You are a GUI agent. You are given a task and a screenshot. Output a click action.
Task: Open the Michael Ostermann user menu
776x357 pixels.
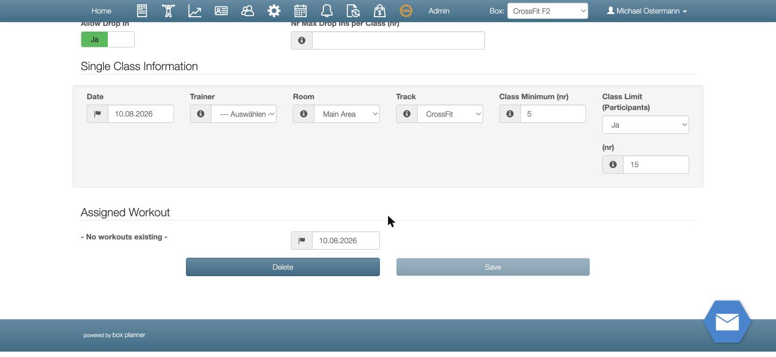647,11
